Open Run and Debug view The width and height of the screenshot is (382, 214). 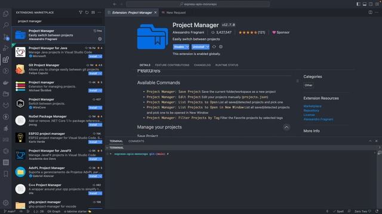(x=6, y=48)
